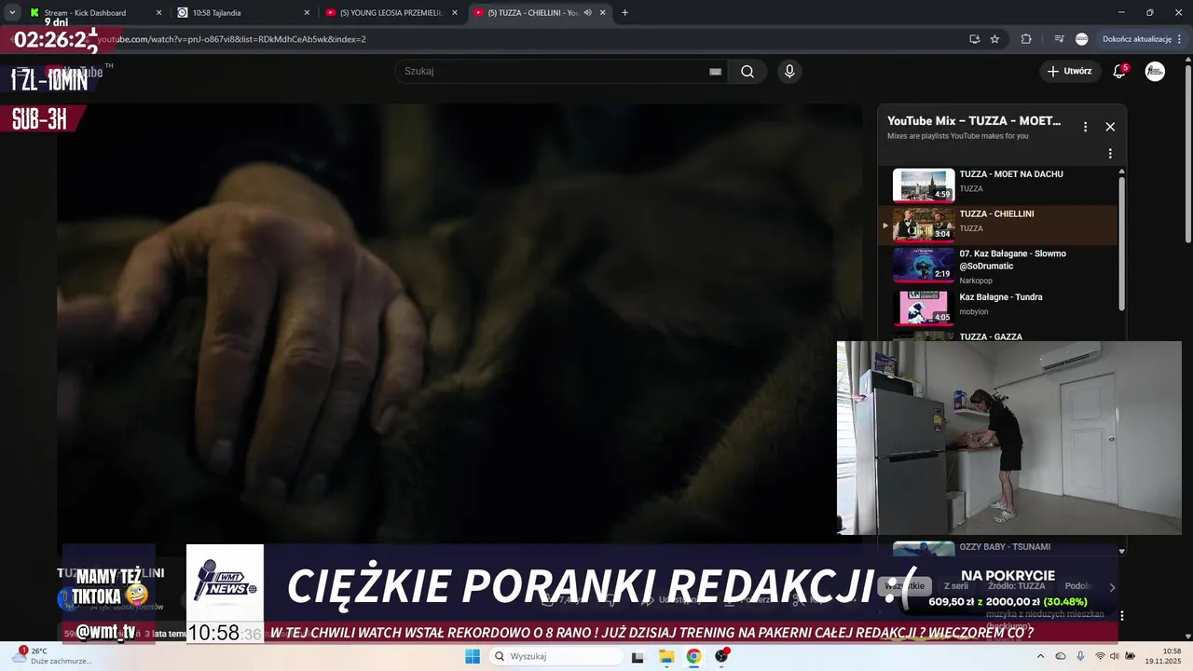This screenshot has width=1193, height=671.
Task: Open the secondary three-dot menu below playlist header
Action: tap(1110, 154)
